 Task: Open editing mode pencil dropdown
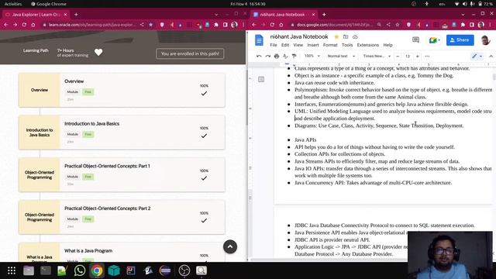pyautogui.click(x=477, y=56)
